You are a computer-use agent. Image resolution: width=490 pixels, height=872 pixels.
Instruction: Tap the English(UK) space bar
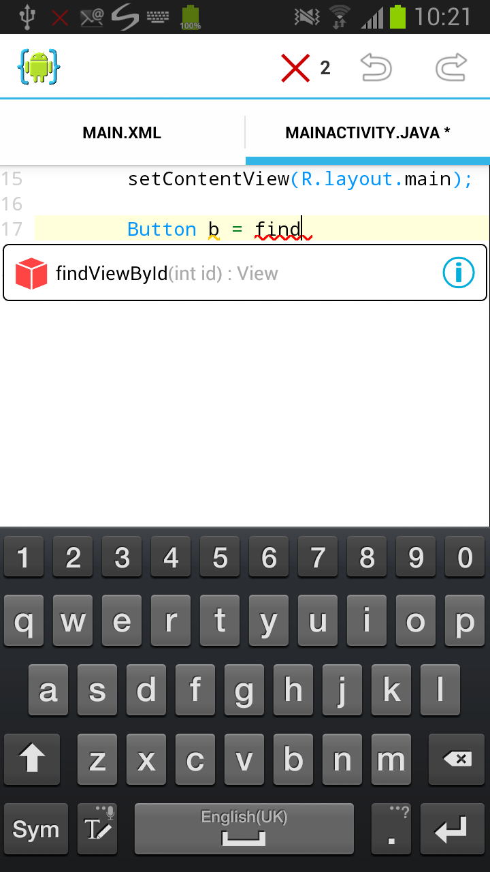(x=244, y=828)
